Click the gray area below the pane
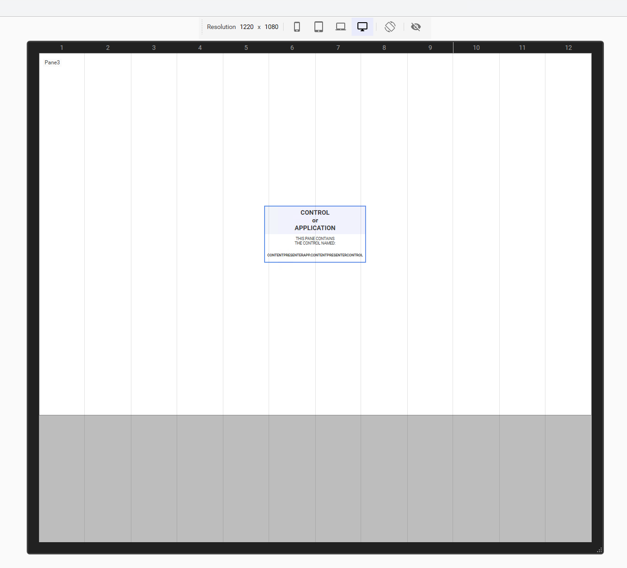 (315, 478)
